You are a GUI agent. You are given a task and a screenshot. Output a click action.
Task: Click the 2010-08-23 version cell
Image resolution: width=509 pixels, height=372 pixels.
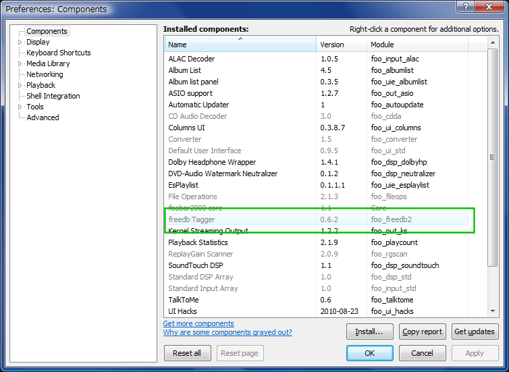point(340,311)
